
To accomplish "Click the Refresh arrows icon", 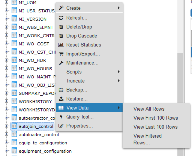I will 61,18.
